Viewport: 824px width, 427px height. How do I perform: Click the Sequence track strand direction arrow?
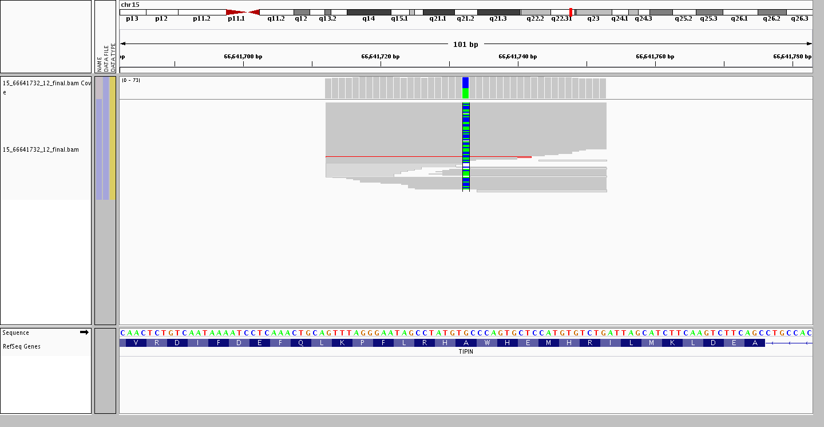coord(84,332)
